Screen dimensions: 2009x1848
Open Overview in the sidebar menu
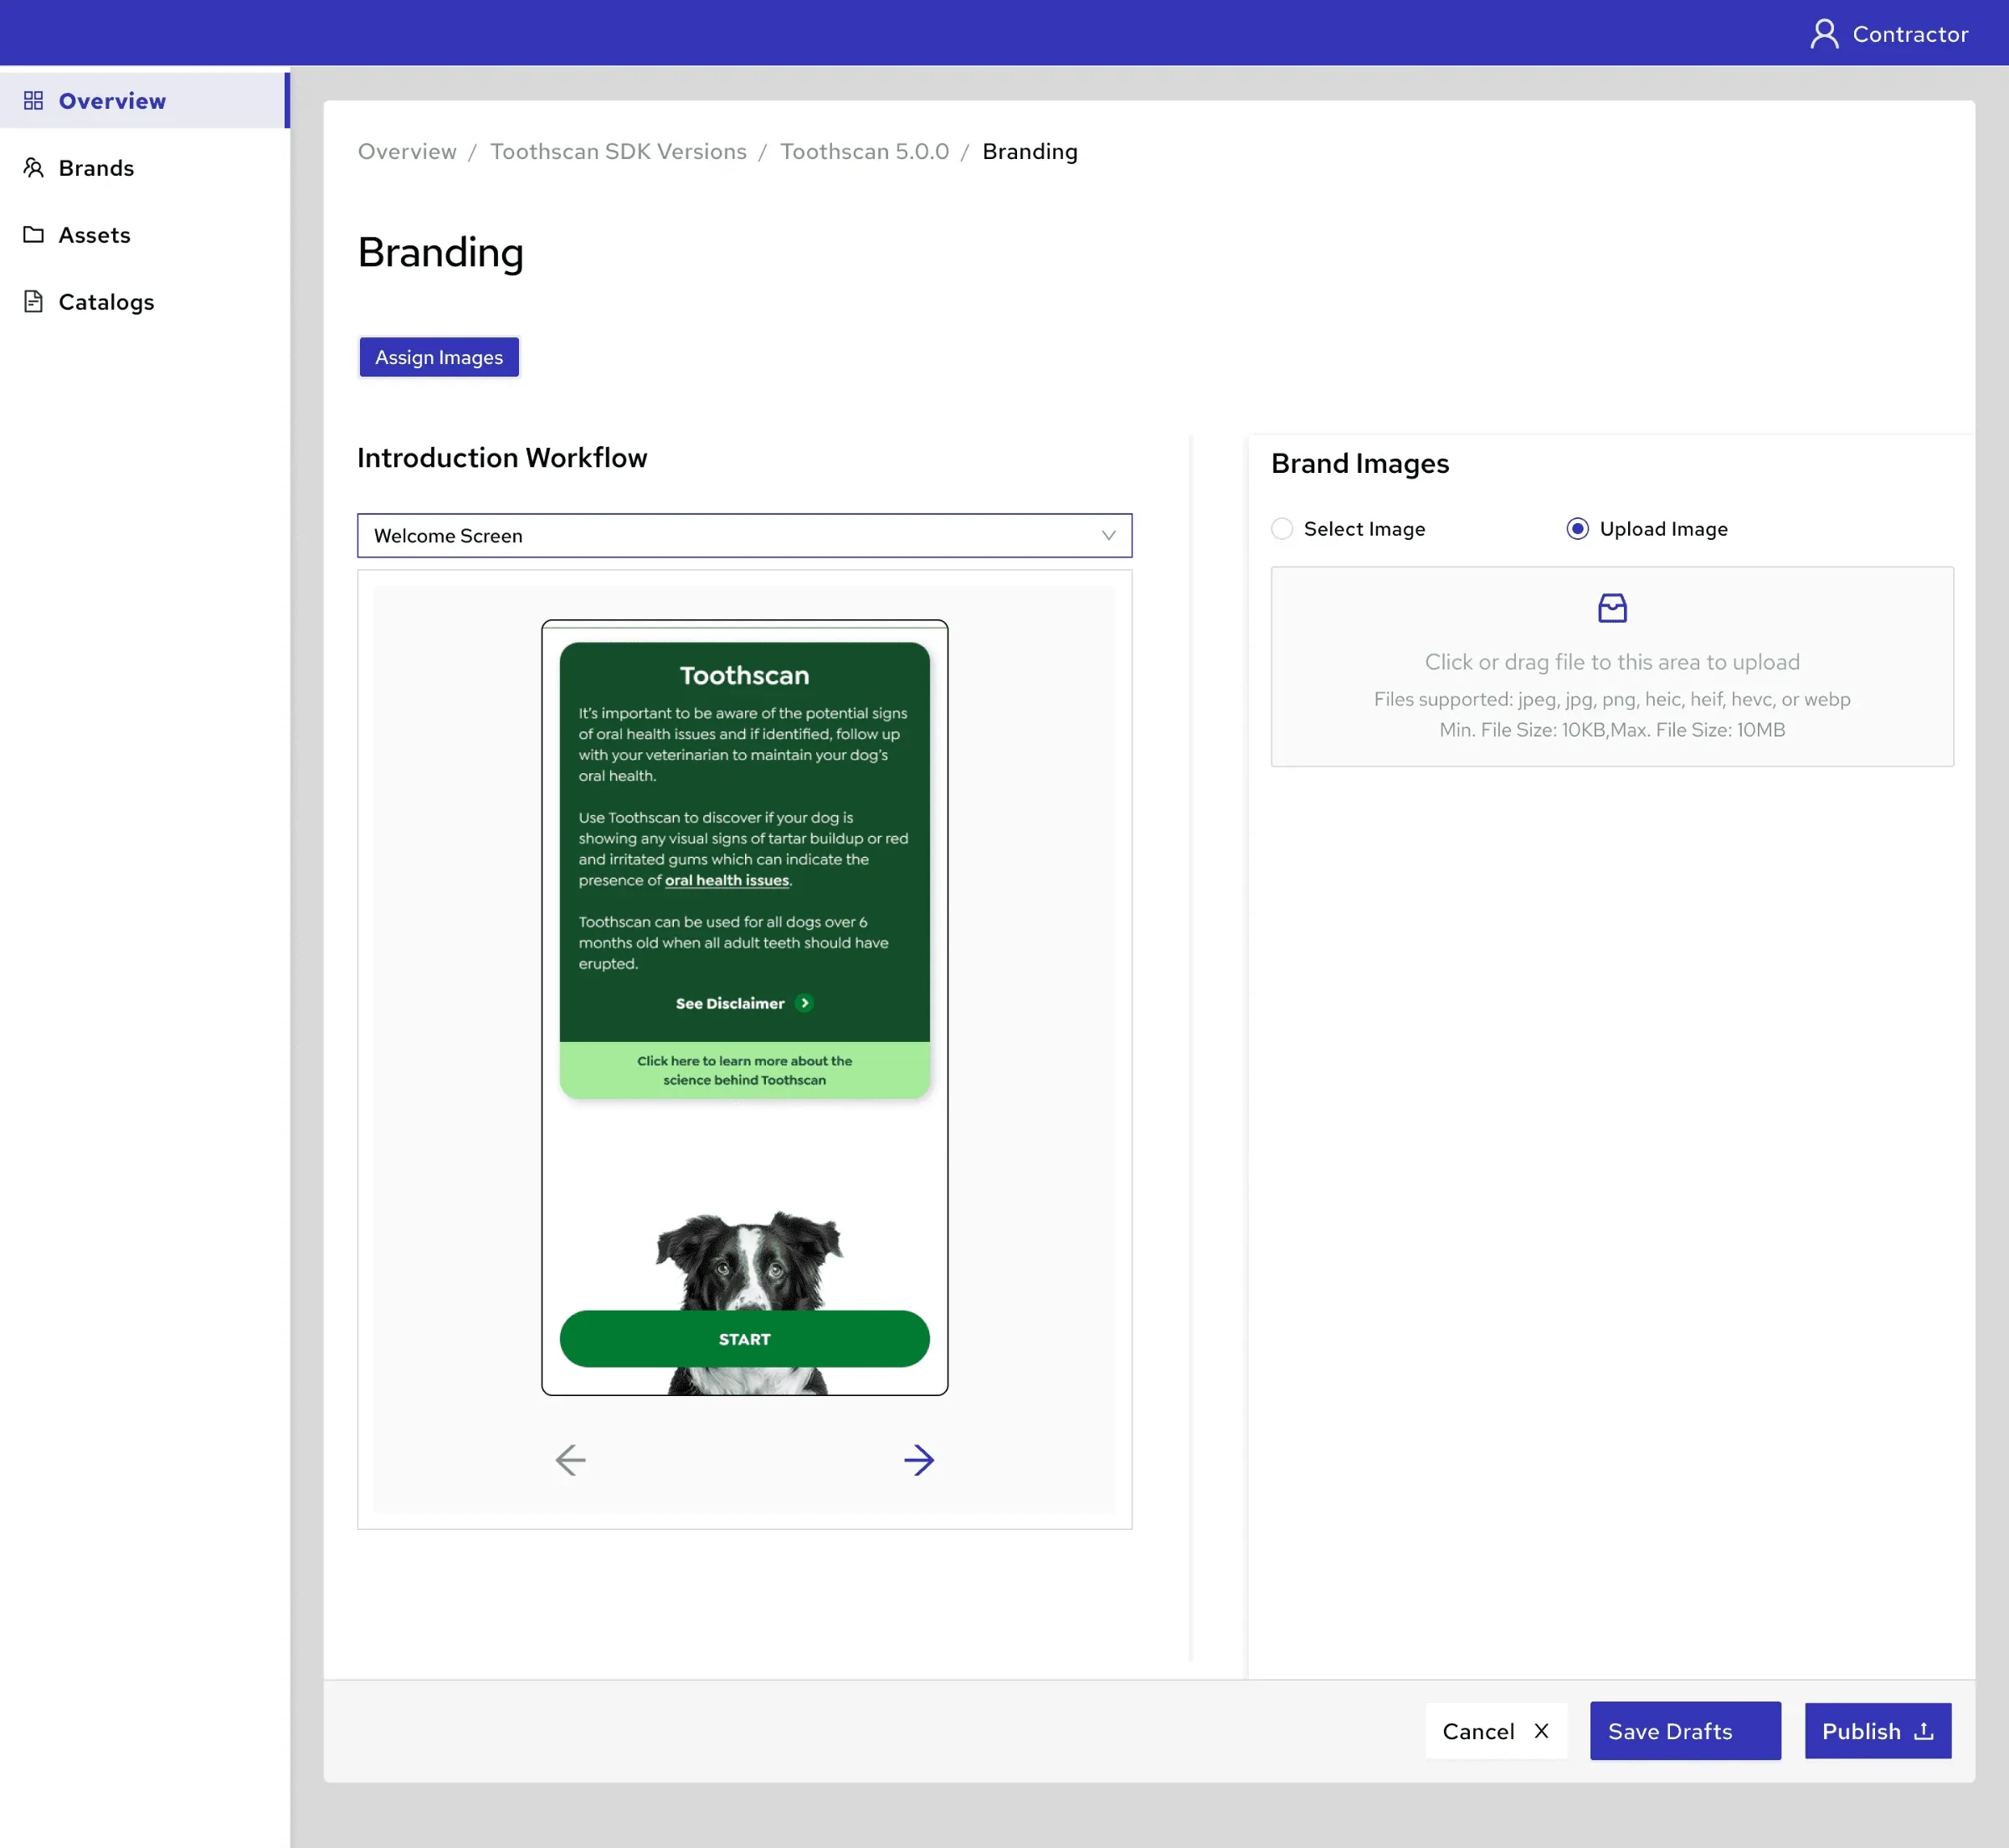145,101
